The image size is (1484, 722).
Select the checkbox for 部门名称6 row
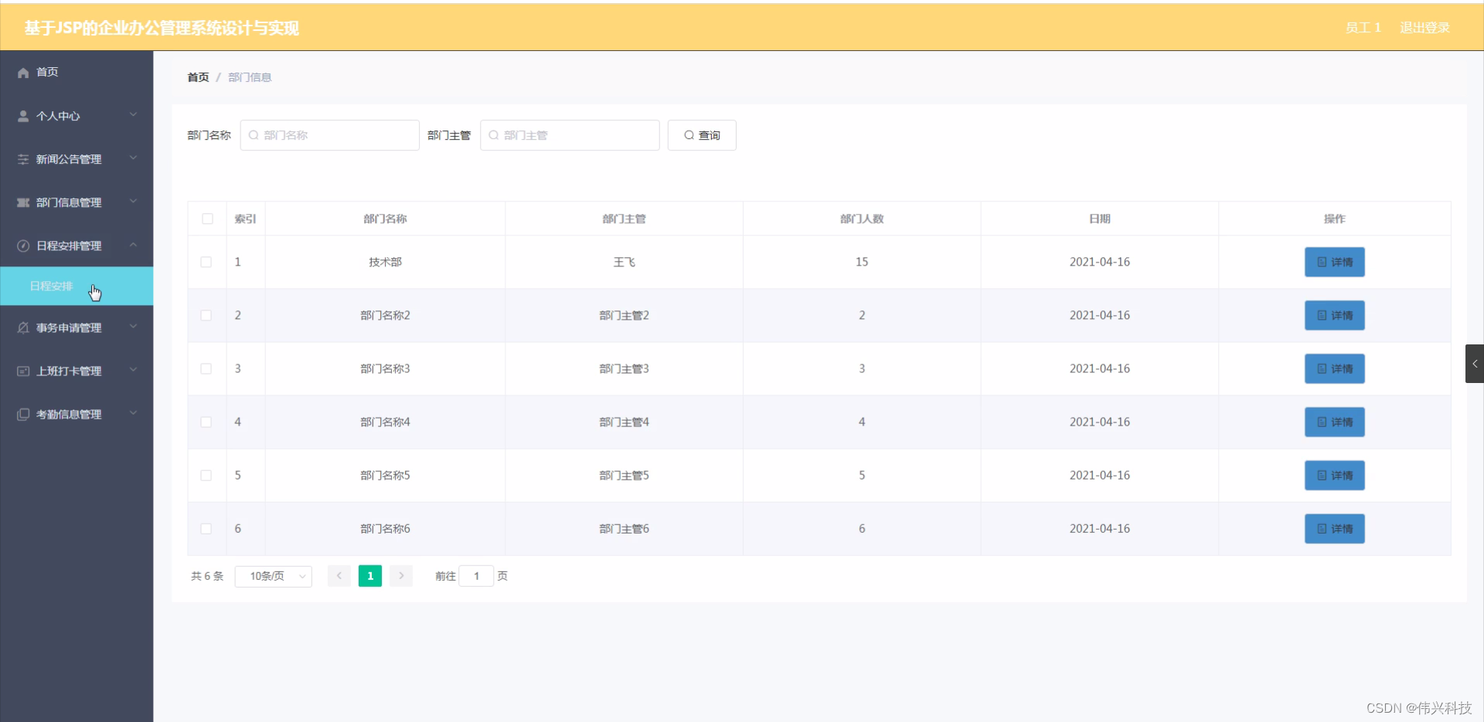coord(206,528)
